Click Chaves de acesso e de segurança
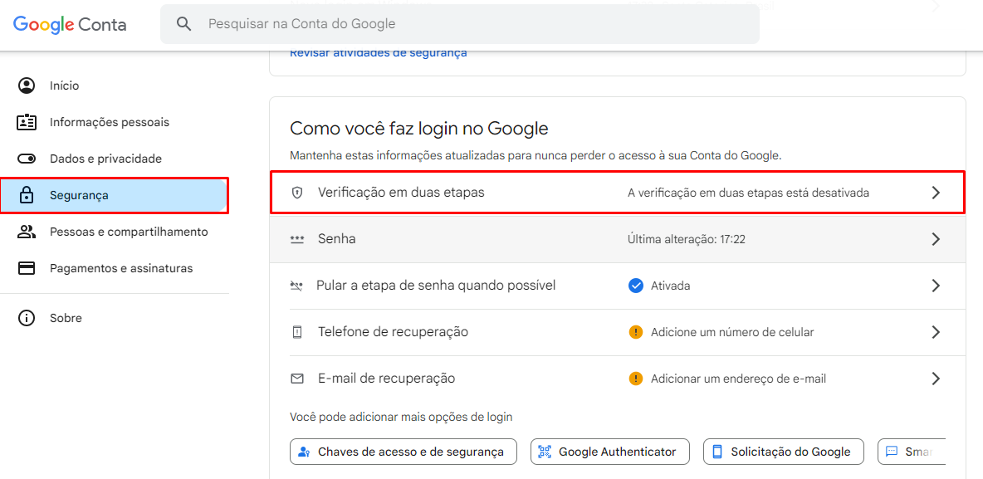This screenshot has width=983, height=479. point(403,452)
